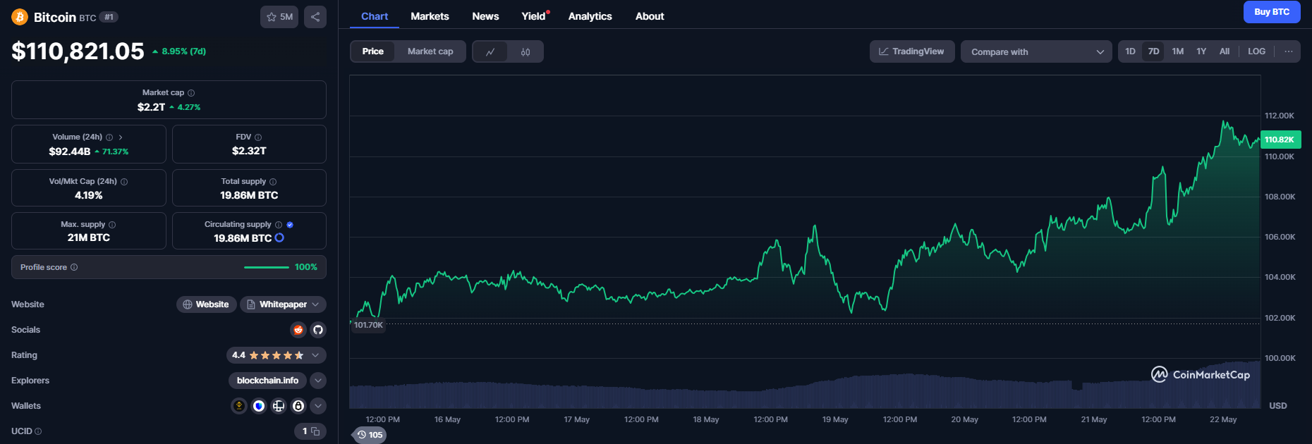Open the chart more options menu

[x=1289, y=51]
